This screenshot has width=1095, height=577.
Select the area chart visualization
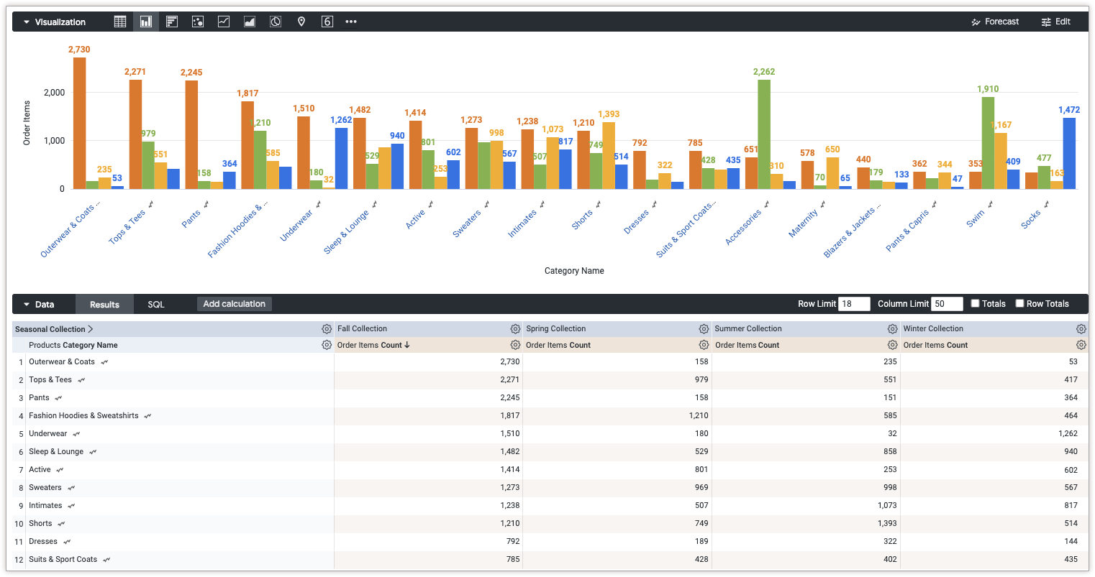point(249,21)
